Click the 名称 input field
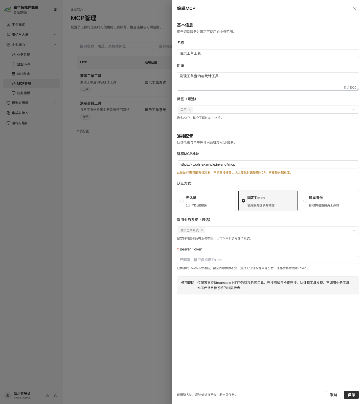Viewport: 364px width, 404px height. (x=268, y=53)
